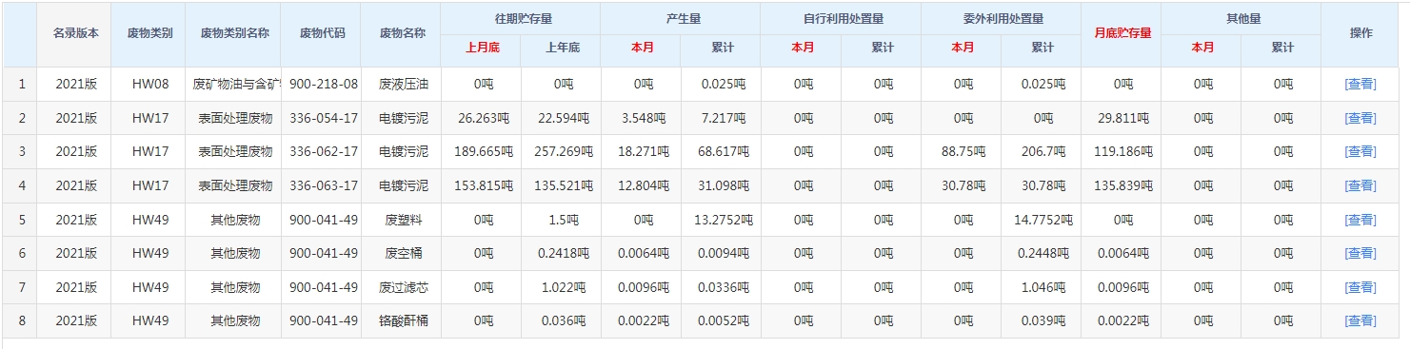Click [查看] link for row 2 电镀污泥 336-054-17

tap(1360, 118)
